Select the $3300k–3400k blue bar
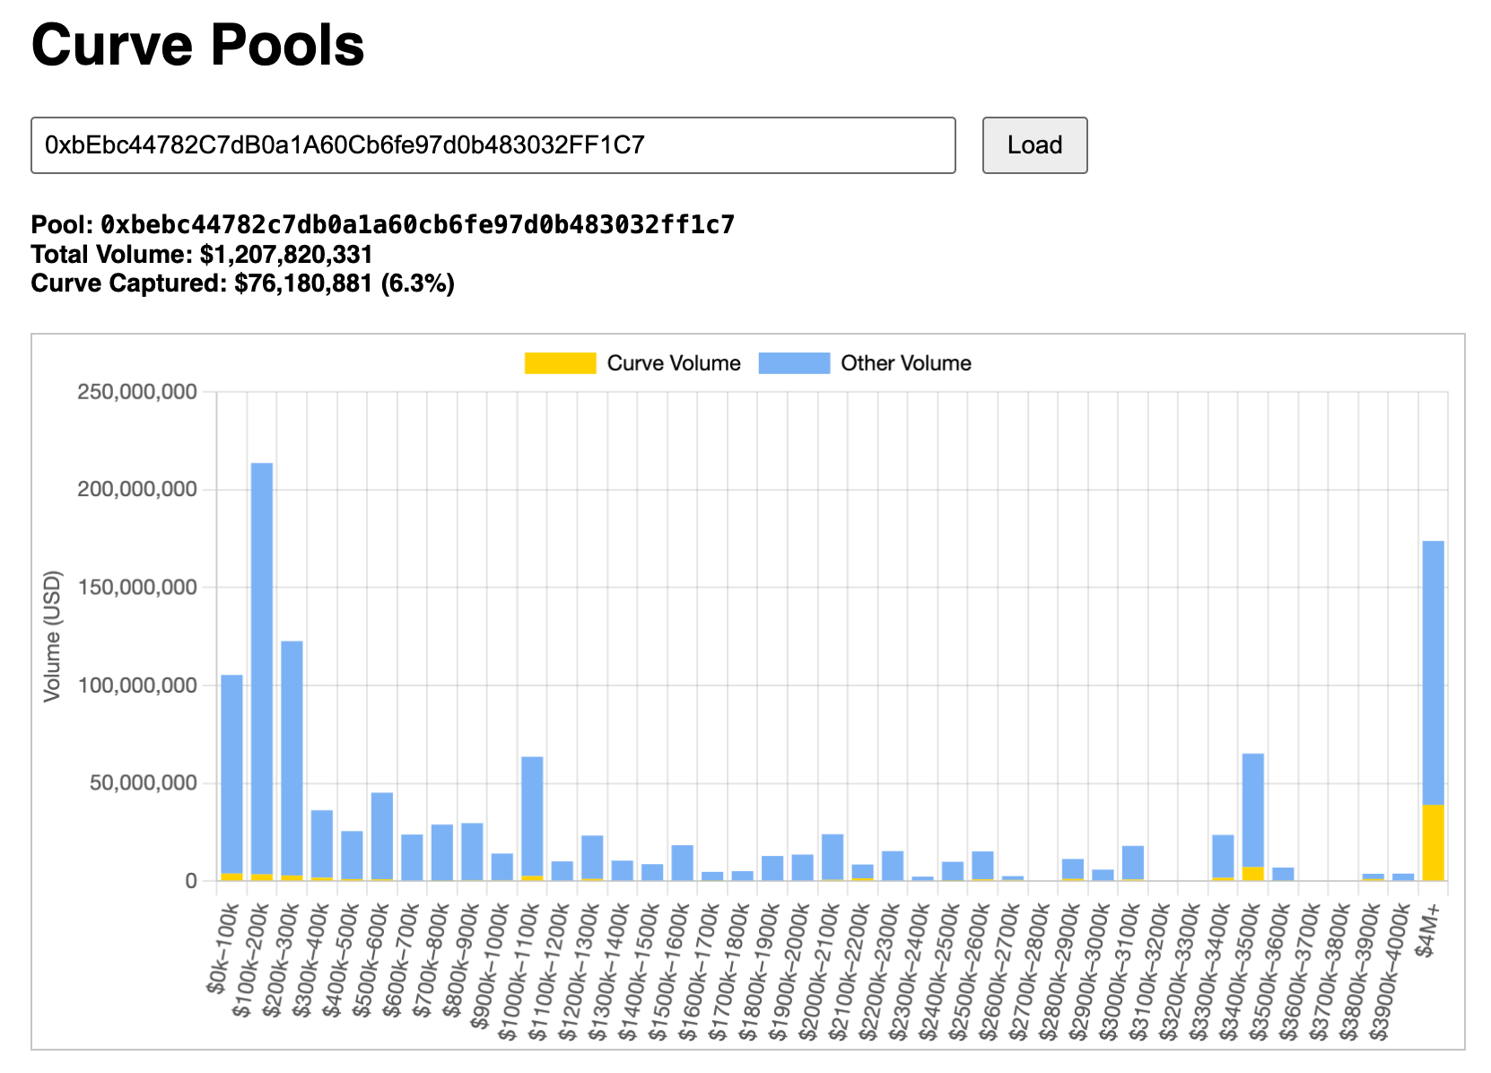The height and width of the screenshot is (1073, 1491). pos(1223,855)
